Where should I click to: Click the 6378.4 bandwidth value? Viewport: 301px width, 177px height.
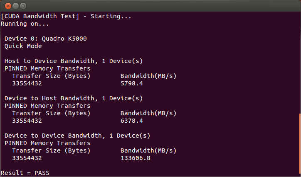[x=131, y=121]
